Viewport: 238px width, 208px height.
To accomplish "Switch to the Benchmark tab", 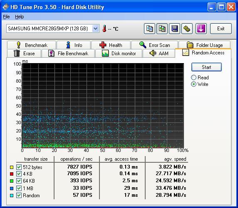I will click(x=32, y=45).
